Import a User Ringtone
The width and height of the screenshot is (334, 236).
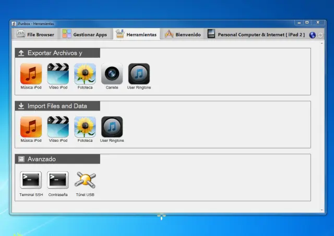pos(112,127)
